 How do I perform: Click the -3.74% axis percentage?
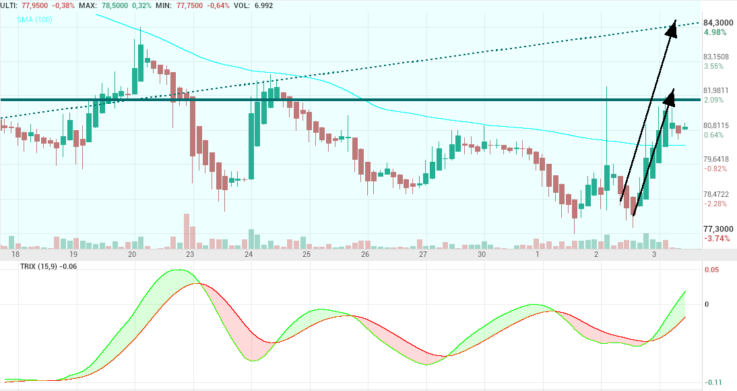[x=717, y=239]
